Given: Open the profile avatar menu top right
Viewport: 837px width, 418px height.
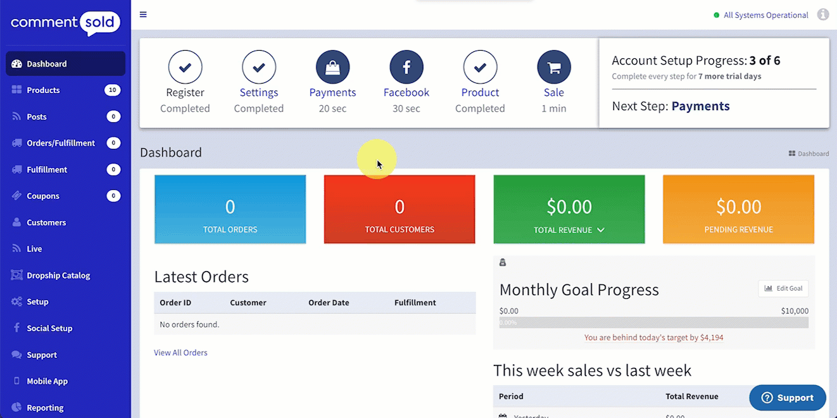Looking at the screenshot, I should pyautogui.click(x=823, y=14).
